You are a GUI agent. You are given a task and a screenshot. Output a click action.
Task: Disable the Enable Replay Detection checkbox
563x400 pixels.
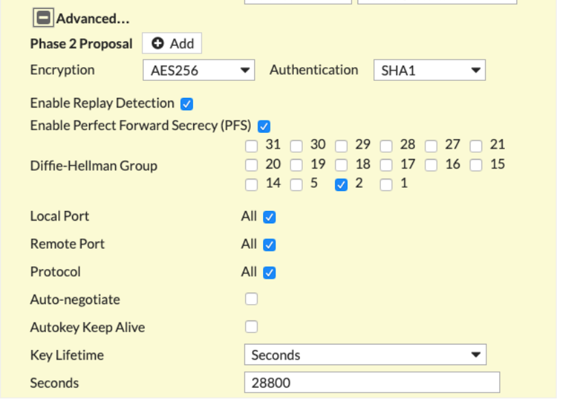186,104
